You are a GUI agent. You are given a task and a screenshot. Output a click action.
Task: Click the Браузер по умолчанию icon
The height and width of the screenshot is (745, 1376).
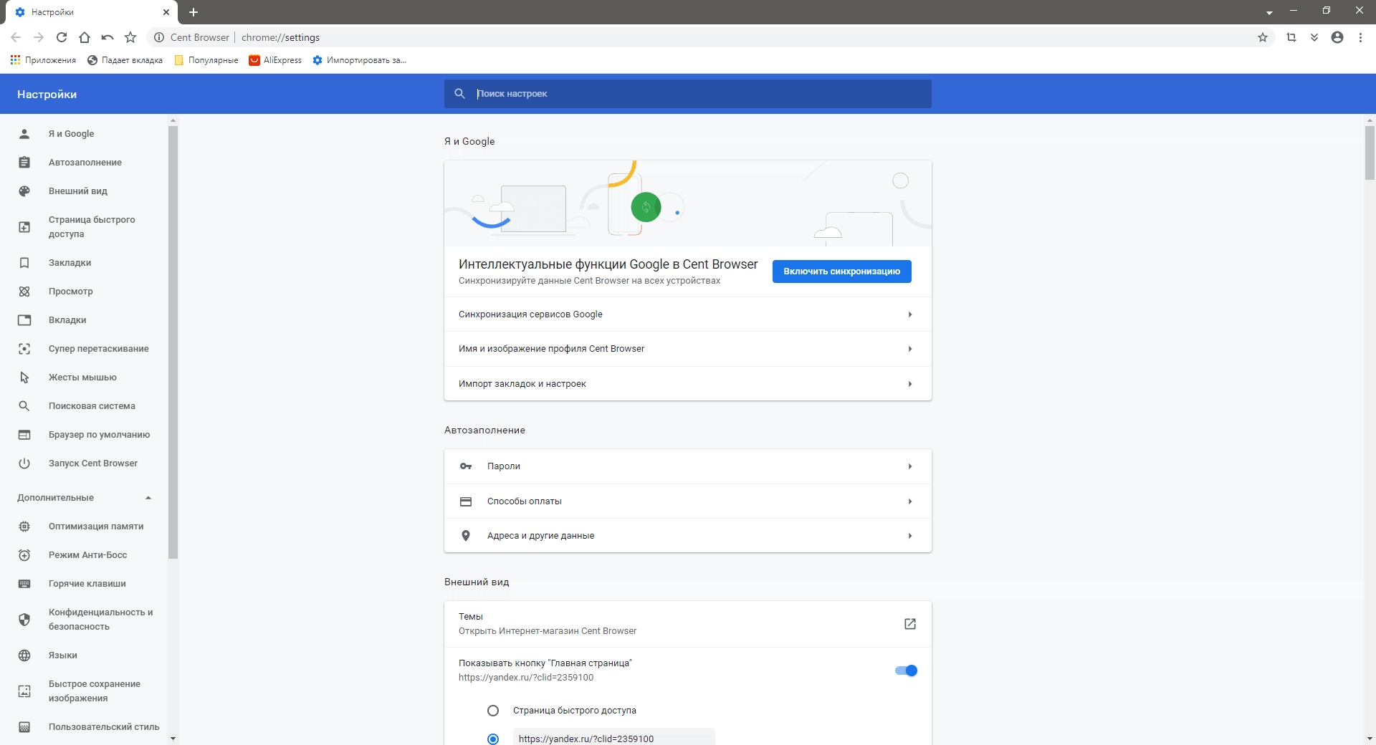coord(24,435)
